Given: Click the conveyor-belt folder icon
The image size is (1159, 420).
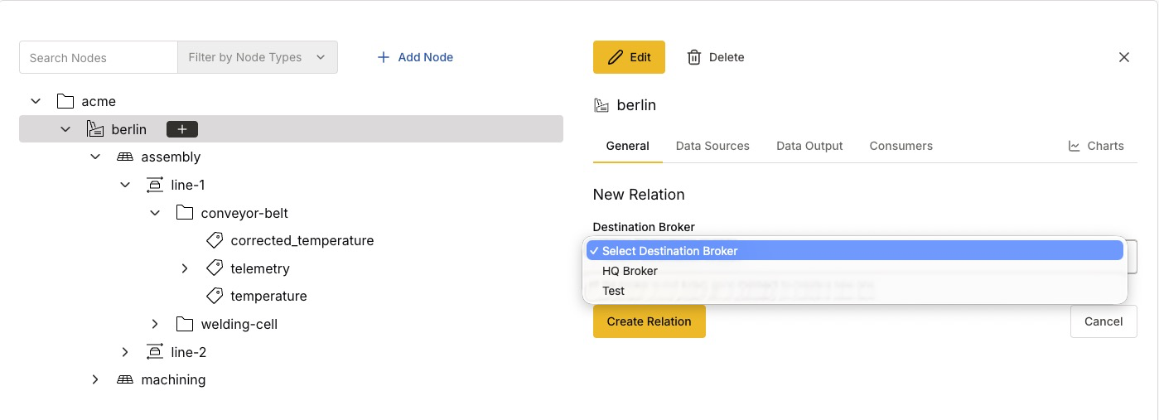Looking at the screenshot, I should (185, 213).
